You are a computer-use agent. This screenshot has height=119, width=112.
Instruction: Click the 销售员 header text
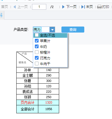[22, 62]
